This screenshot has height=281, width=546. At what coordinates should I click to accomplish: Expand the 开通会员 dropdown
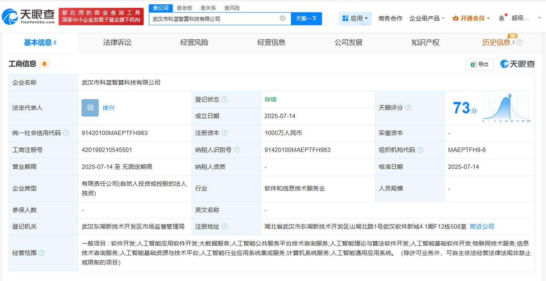(x=471, y=18)
